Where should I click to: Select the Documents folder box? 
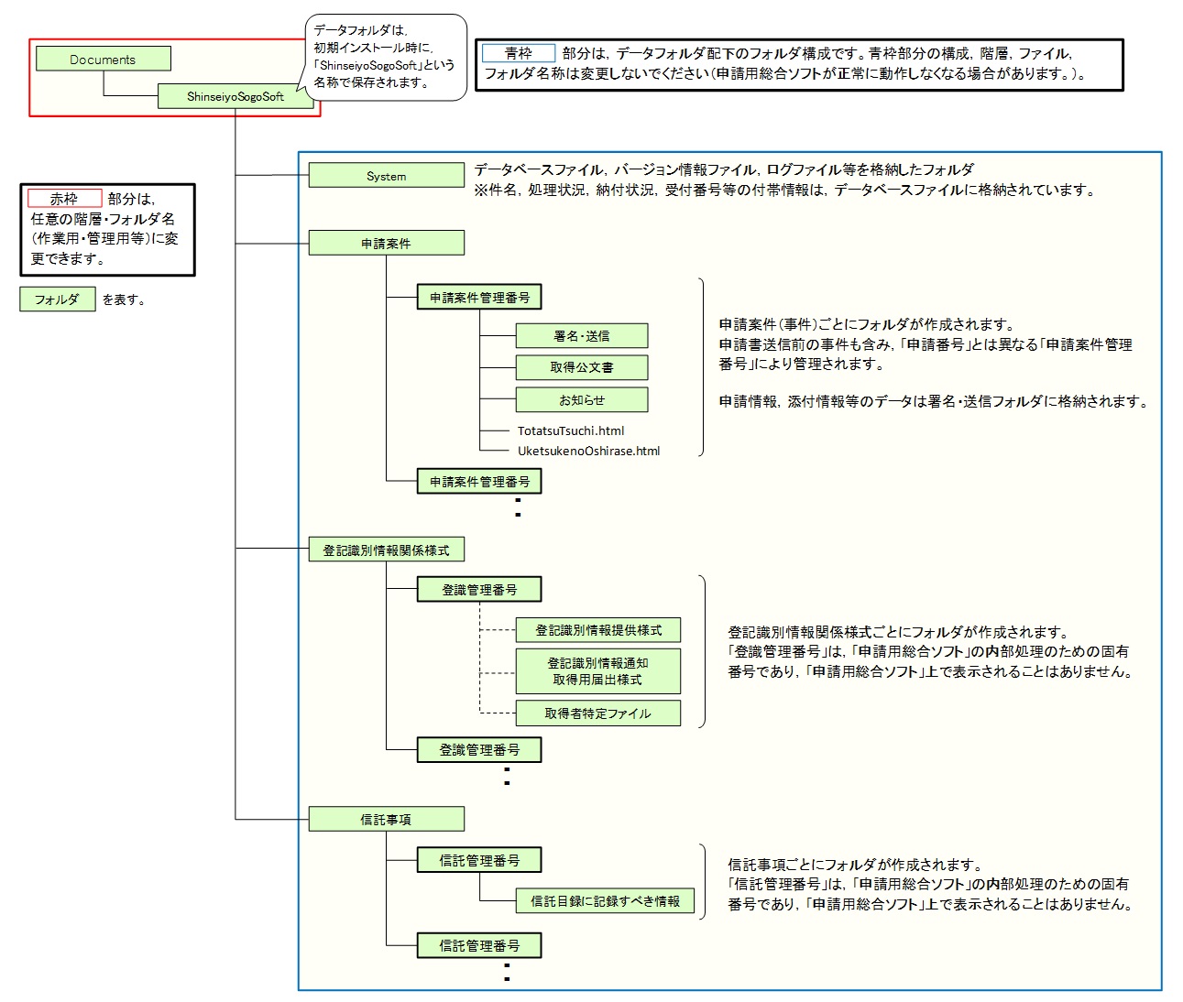[x=103, y=60]
